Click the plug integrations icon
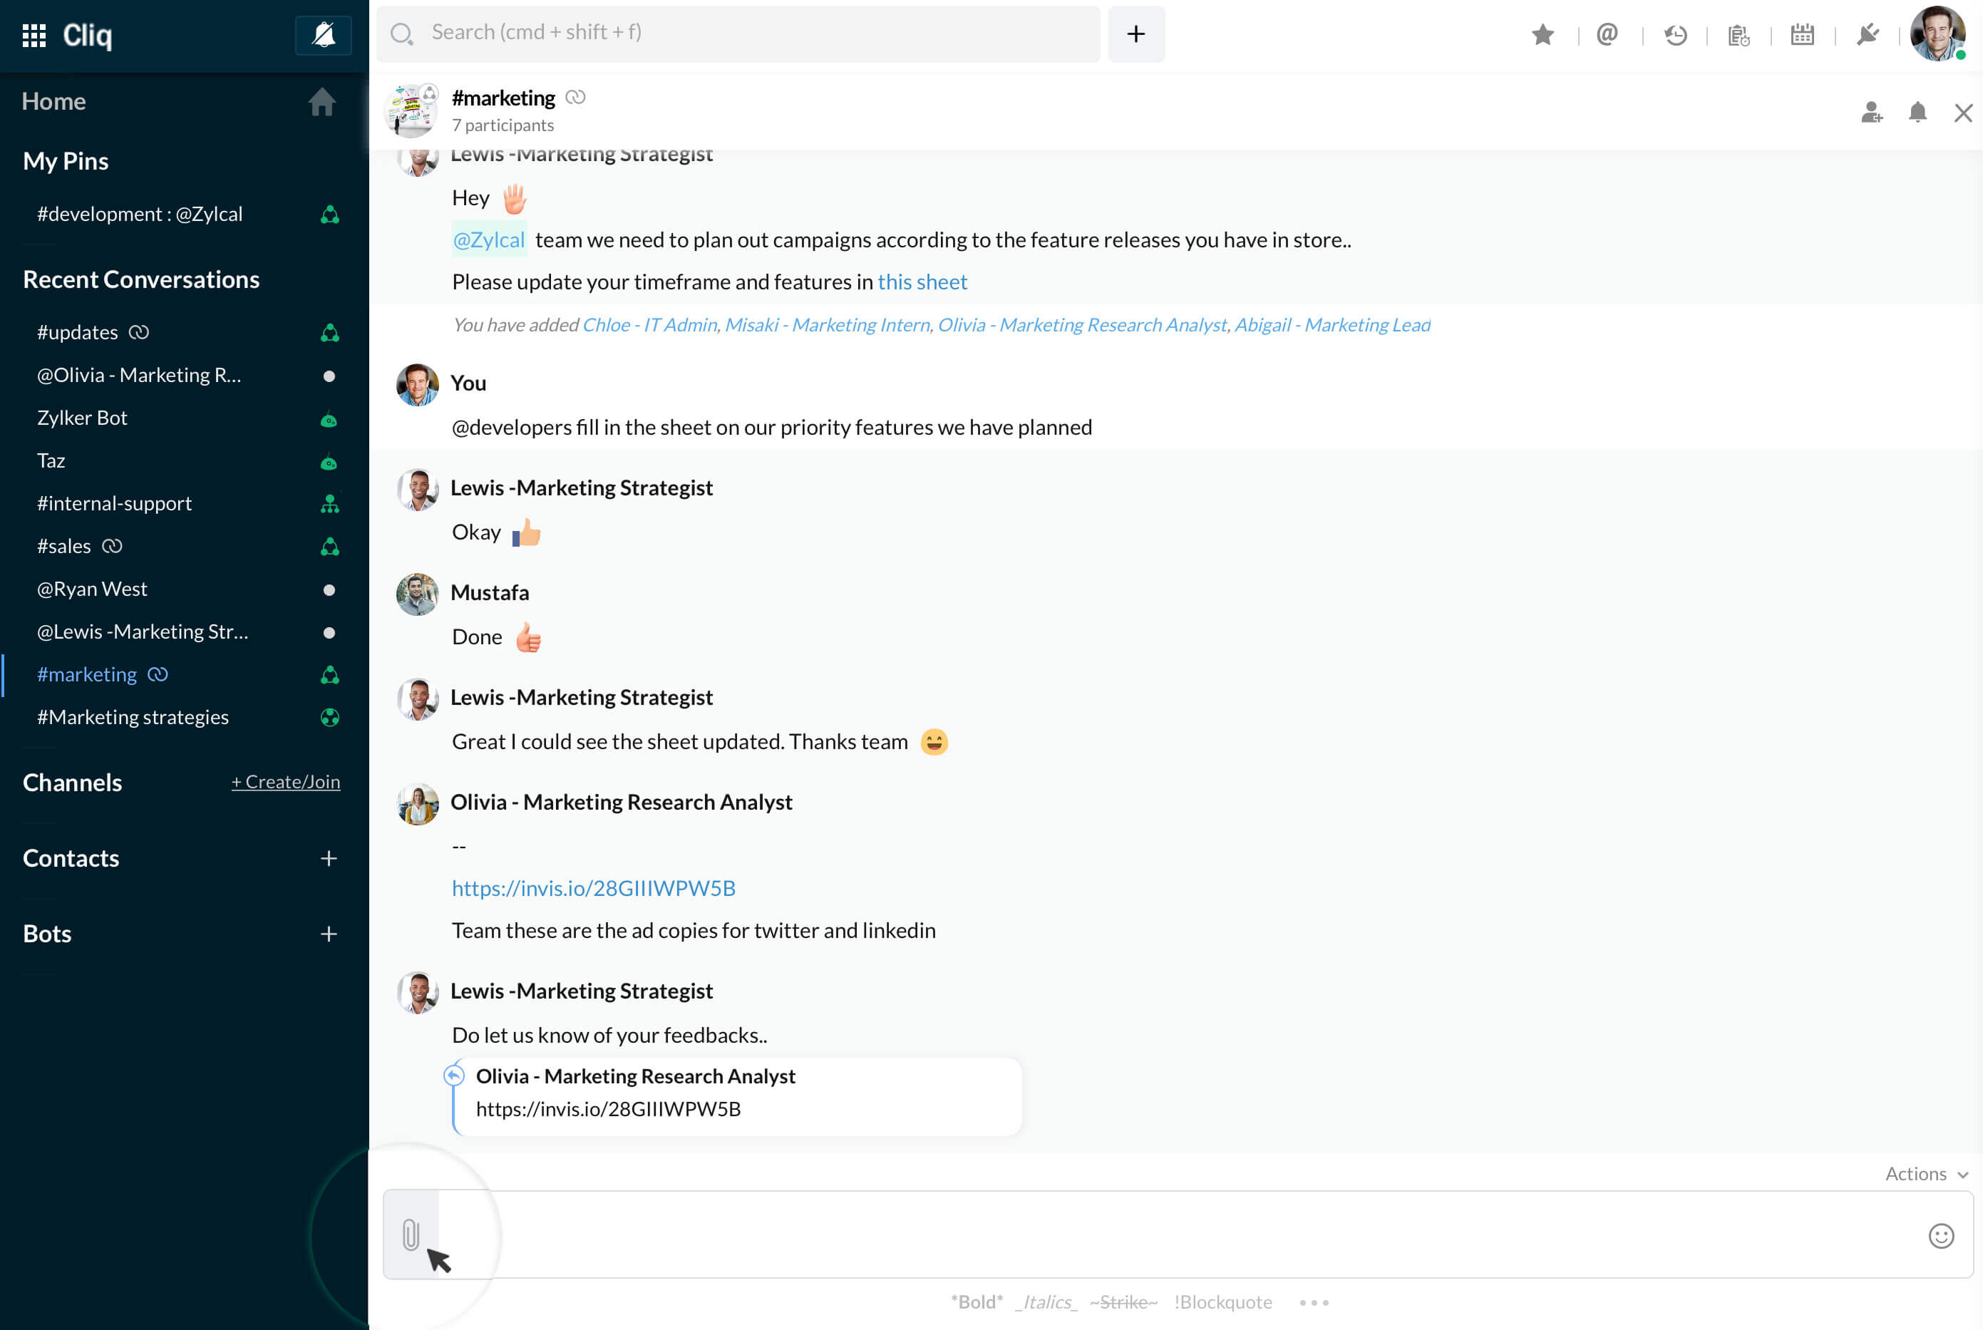Viewport: 1983px width, 1330px height. tap(1868, 35)
